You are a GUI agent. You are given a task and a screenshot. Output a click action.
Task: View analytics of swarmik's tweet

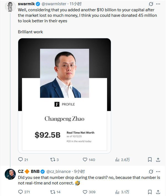point(117,159)
